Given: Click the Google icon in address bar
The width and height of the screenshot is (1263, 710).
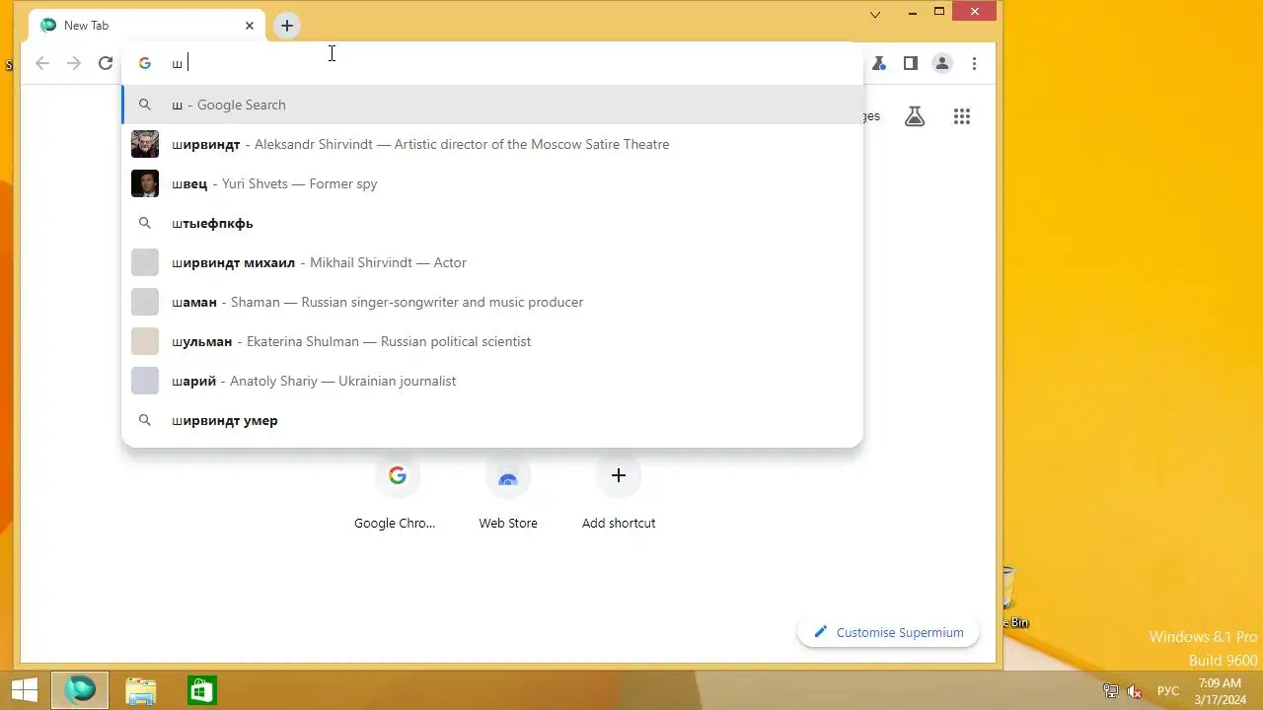Looking at the screenshot, I should click(x=145, y=63).
